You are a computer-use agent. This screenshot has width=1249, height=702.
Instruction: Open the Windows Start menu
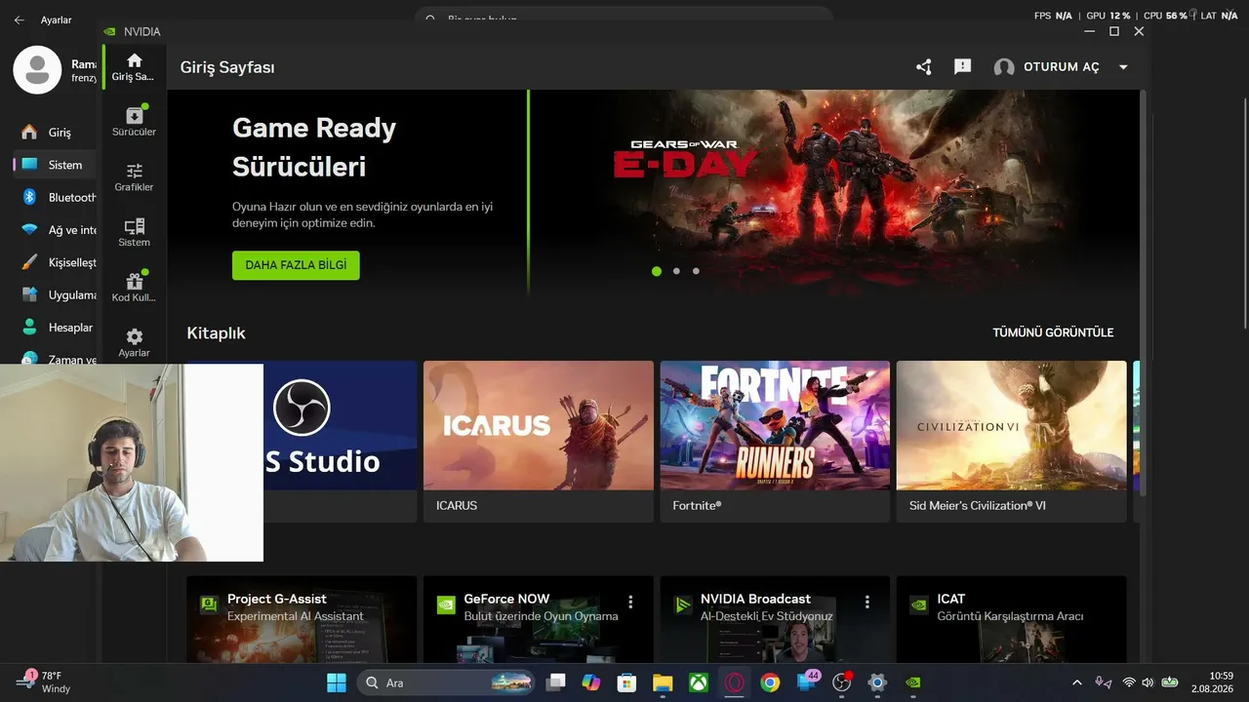click(337, 682)
